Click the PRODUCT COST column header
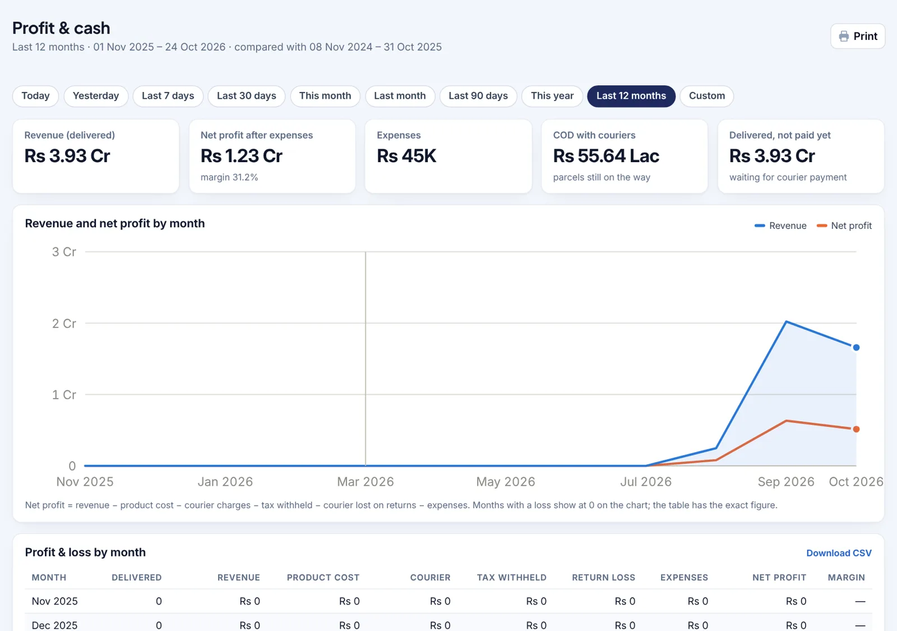The width and height of the screenshot is (897, 631). click(x=323, y=578)
